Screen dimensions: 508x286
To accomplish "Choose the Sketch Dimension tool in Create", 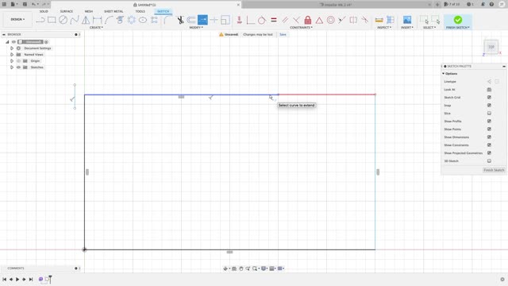I will click(97, 20).
